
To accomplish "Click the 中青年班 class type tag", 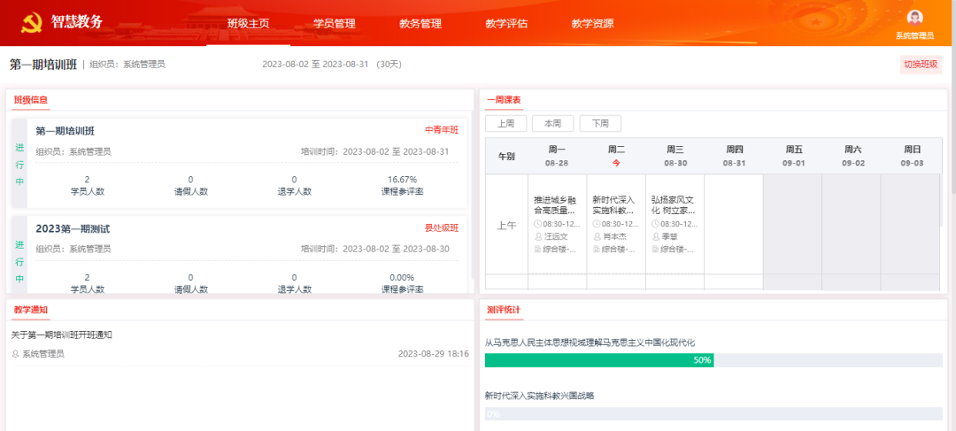I will point(442,130).
